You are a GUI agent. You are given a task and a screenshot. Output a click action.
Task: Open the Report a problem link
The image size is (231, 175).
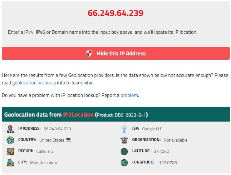click(129, 95)
